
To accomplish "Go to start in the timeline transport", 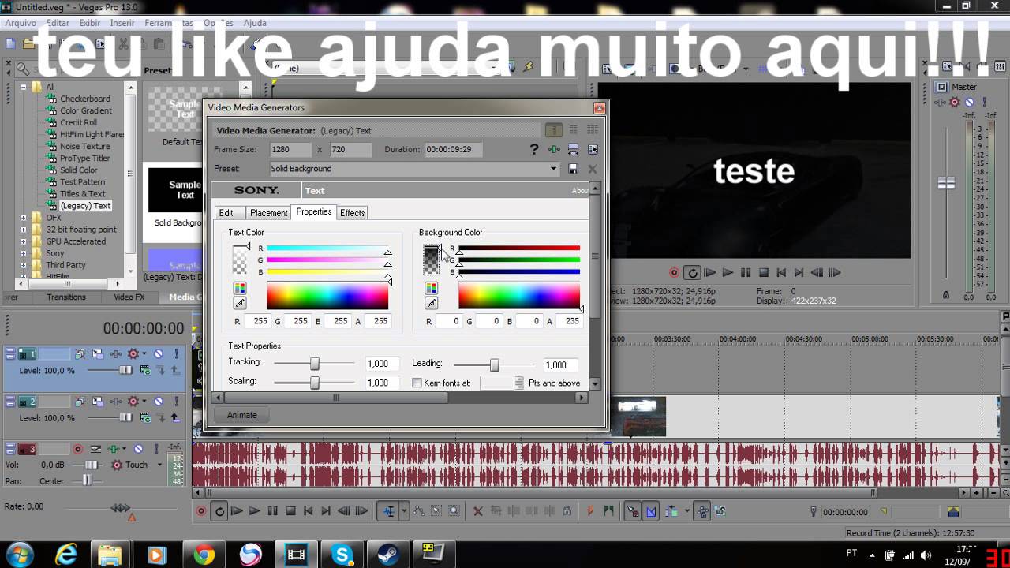I will coord(309,511).
